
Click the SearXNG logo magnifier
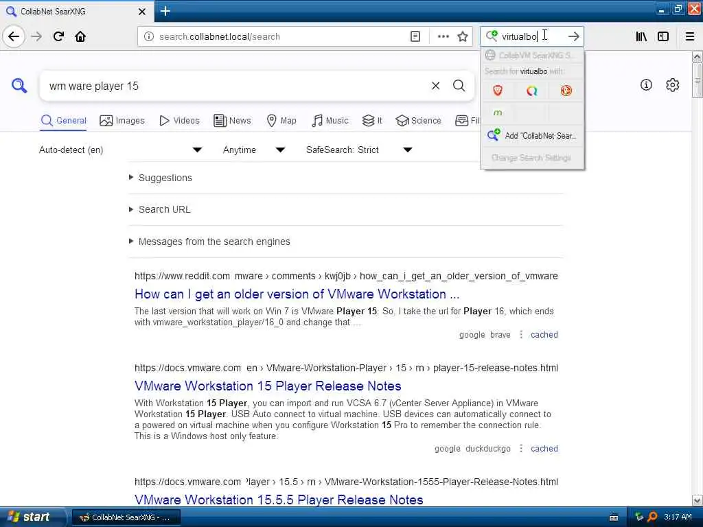19,85
